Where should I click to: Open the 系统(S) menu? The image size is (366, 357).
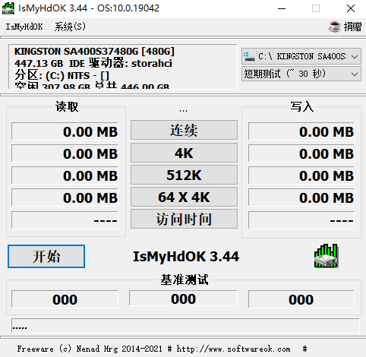click(x=70, y=27)
